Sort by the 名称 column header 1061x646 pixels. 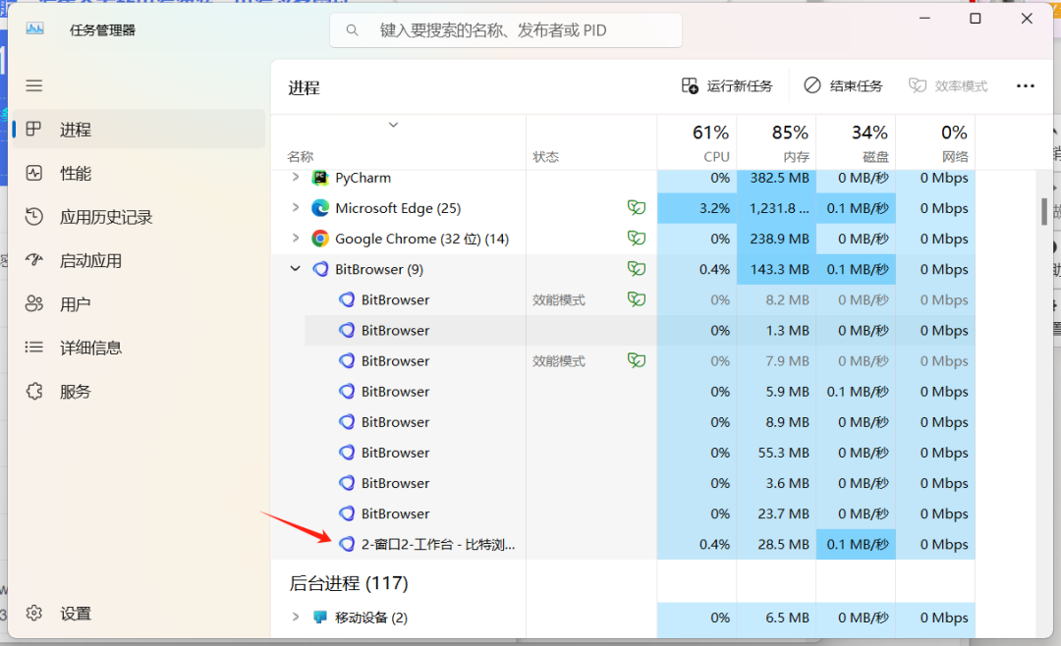[398, 142]
